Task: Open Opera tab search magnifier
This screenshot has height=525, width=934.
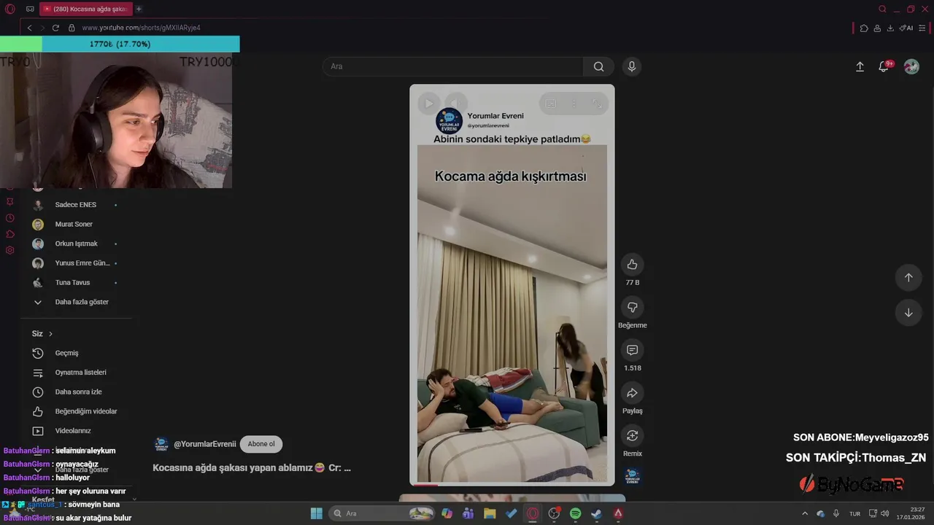Action: 882,9
